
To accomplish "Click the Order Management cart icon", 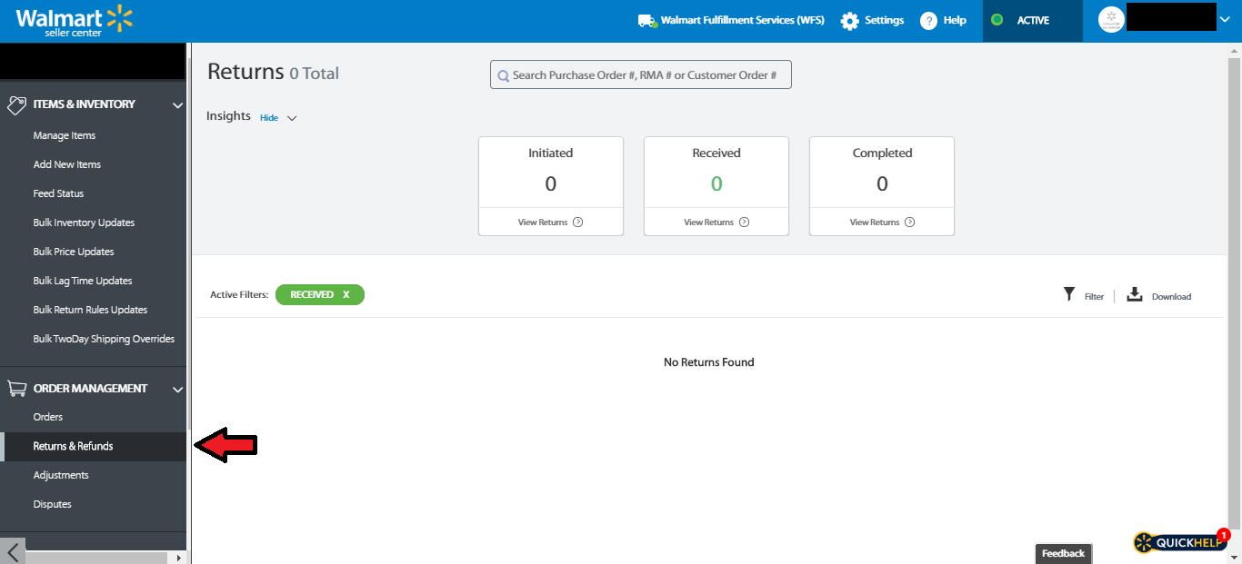I will pyautogui.click(x=16, y=388).
